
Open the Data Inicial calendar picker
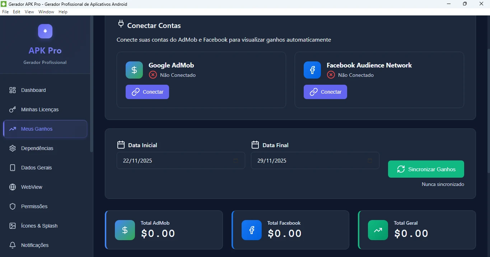coord(235,161)
